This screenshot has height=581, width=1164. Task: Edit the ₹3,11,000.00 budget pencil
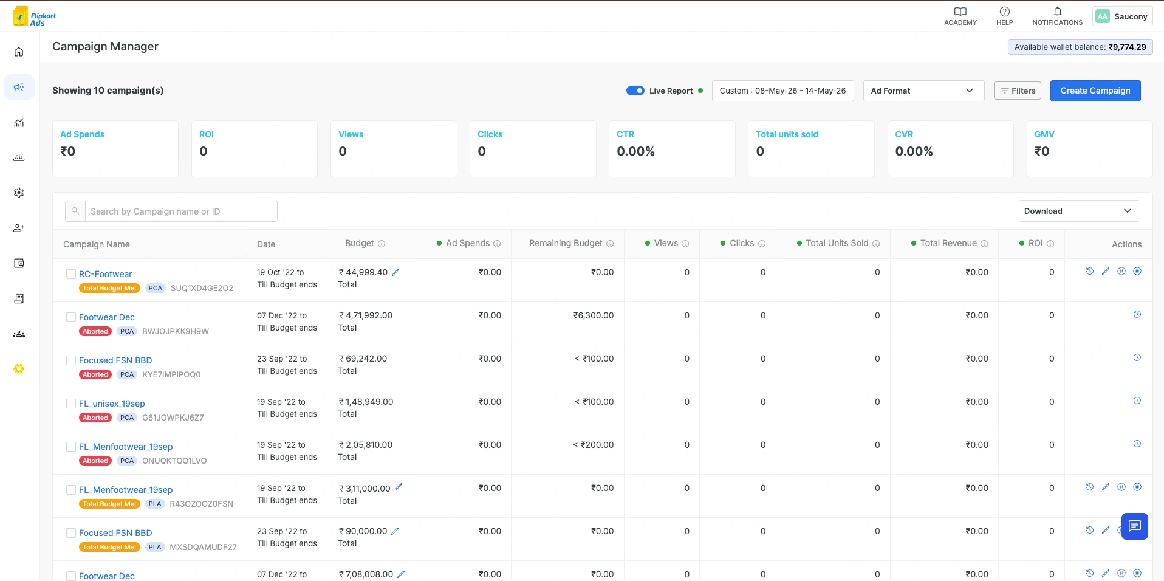[x=399, y=487]
